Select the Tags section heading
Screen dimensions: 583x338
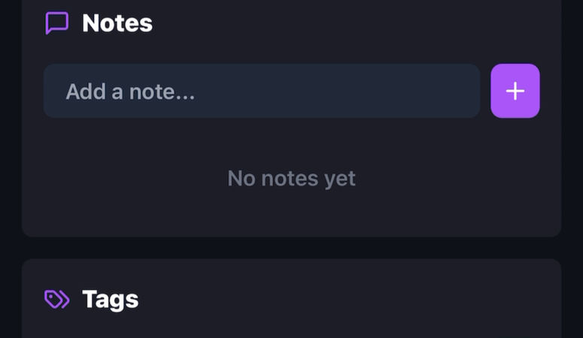pos(110,300)
